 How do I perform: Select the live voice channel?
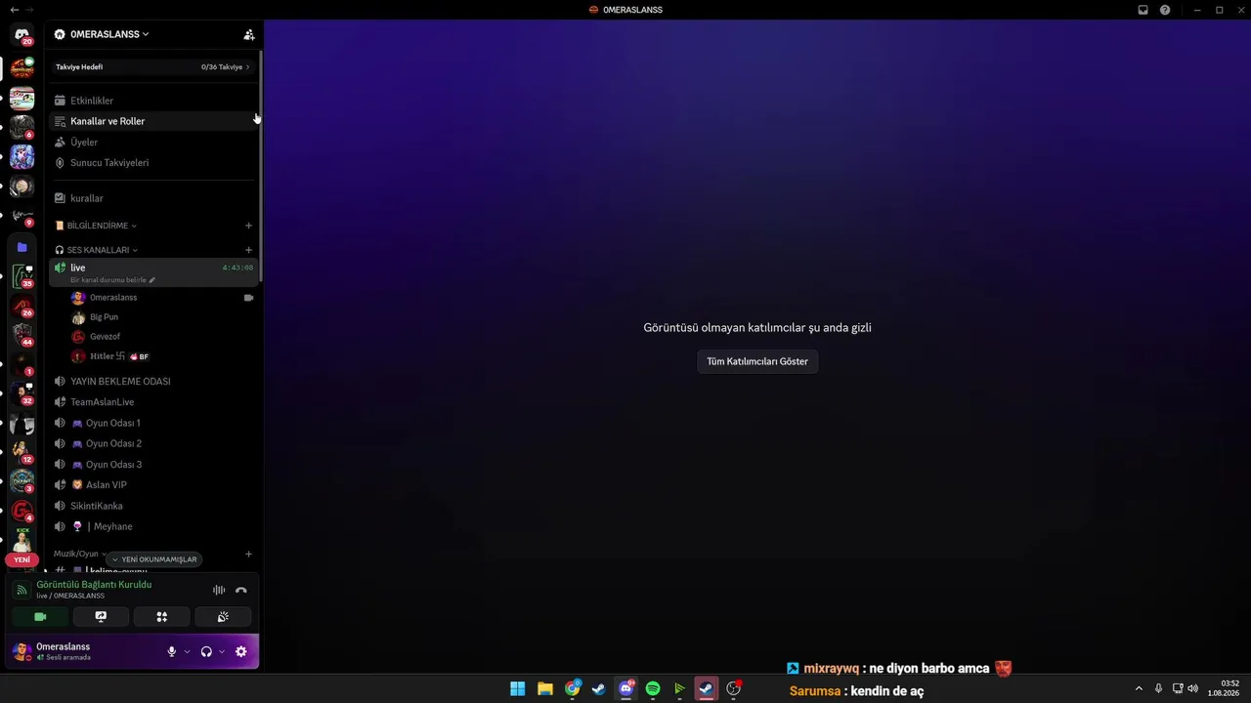coord(153,272)
